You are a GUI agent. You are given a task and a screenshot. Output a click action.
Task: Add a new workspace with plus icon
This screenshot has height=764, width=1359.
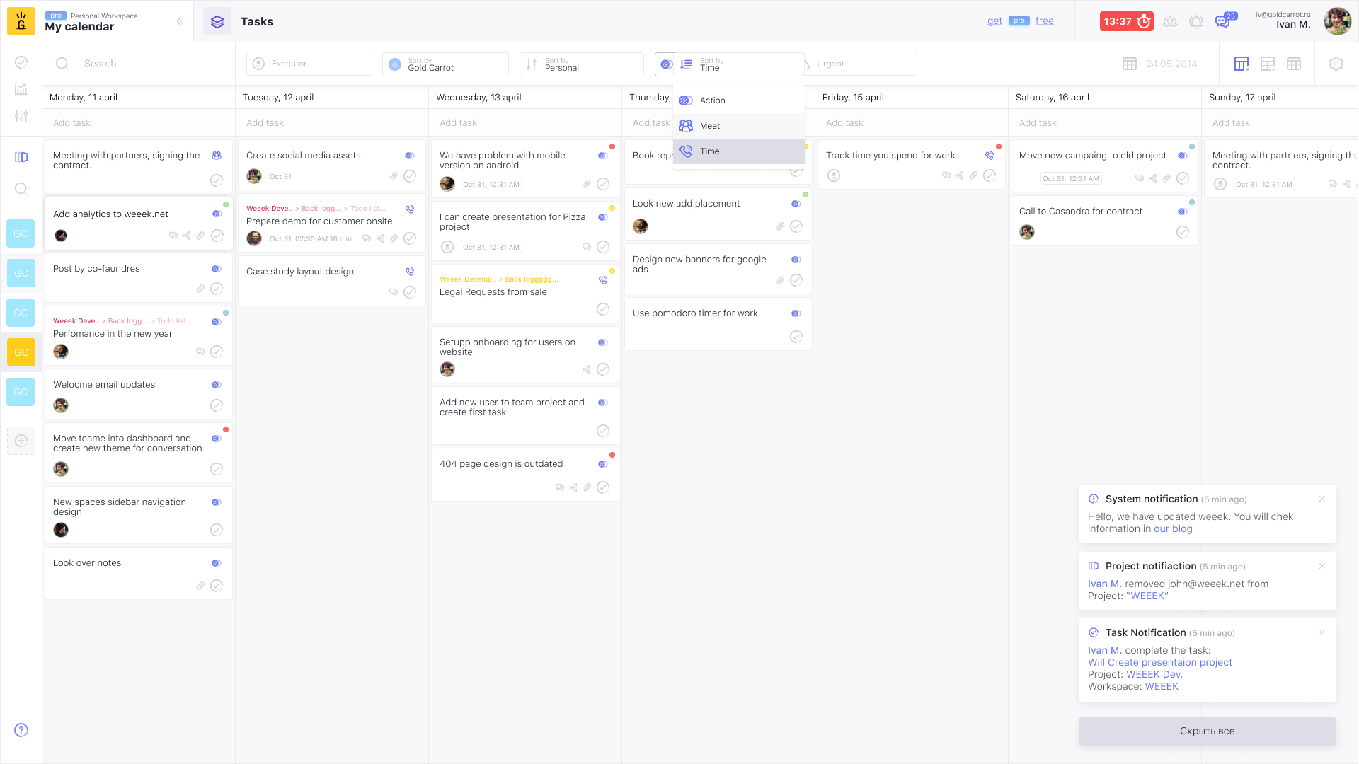tap(21, 441)
